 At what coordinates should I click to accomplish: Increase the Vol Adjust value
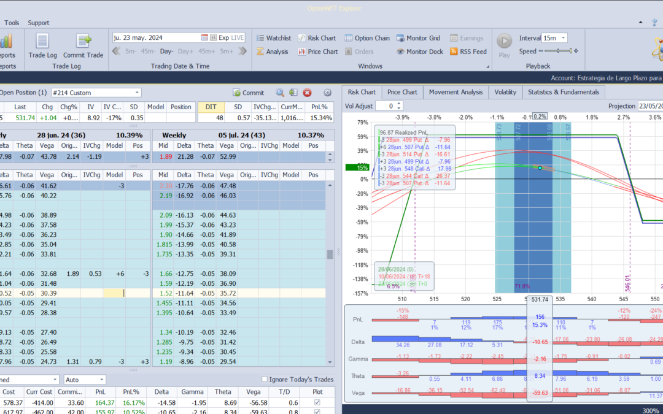[399, 104]
